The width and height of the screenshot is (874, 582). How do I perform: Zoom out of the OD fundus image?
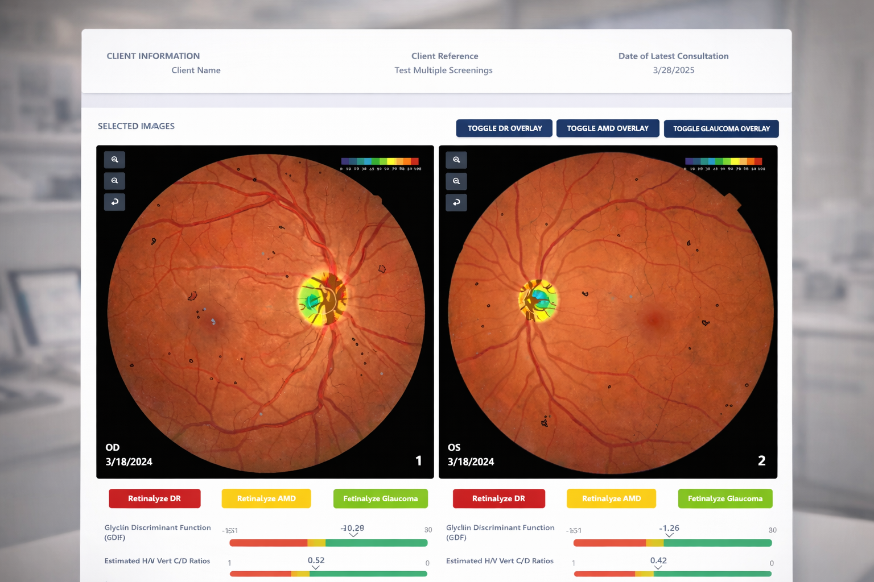(x=114, y=181)
